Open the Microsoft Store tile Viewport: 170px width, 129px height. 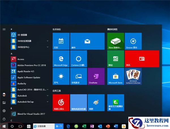116,76
